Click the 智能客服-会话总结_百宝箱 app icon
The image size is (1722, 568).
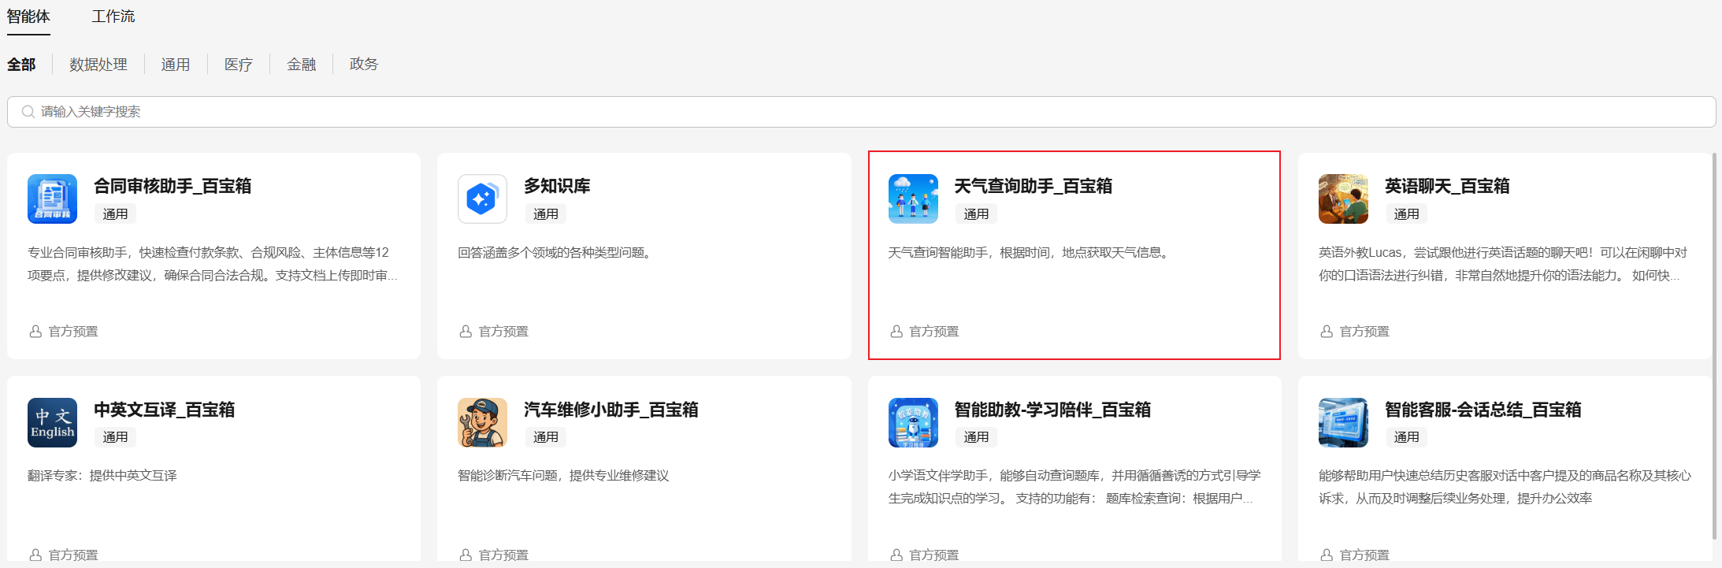point(1343,422)
